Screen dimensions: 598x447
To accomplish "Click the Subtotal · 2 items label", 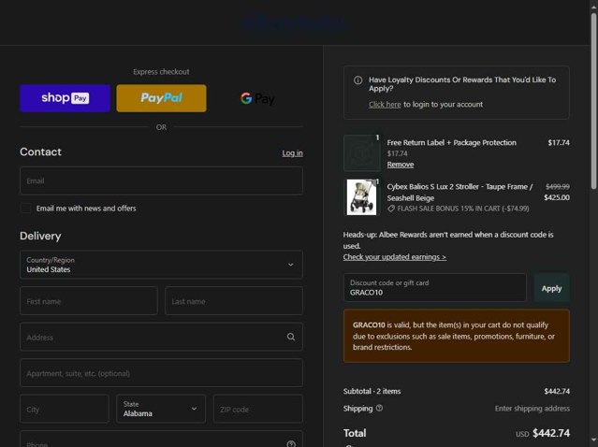I will tap(372, 392).
